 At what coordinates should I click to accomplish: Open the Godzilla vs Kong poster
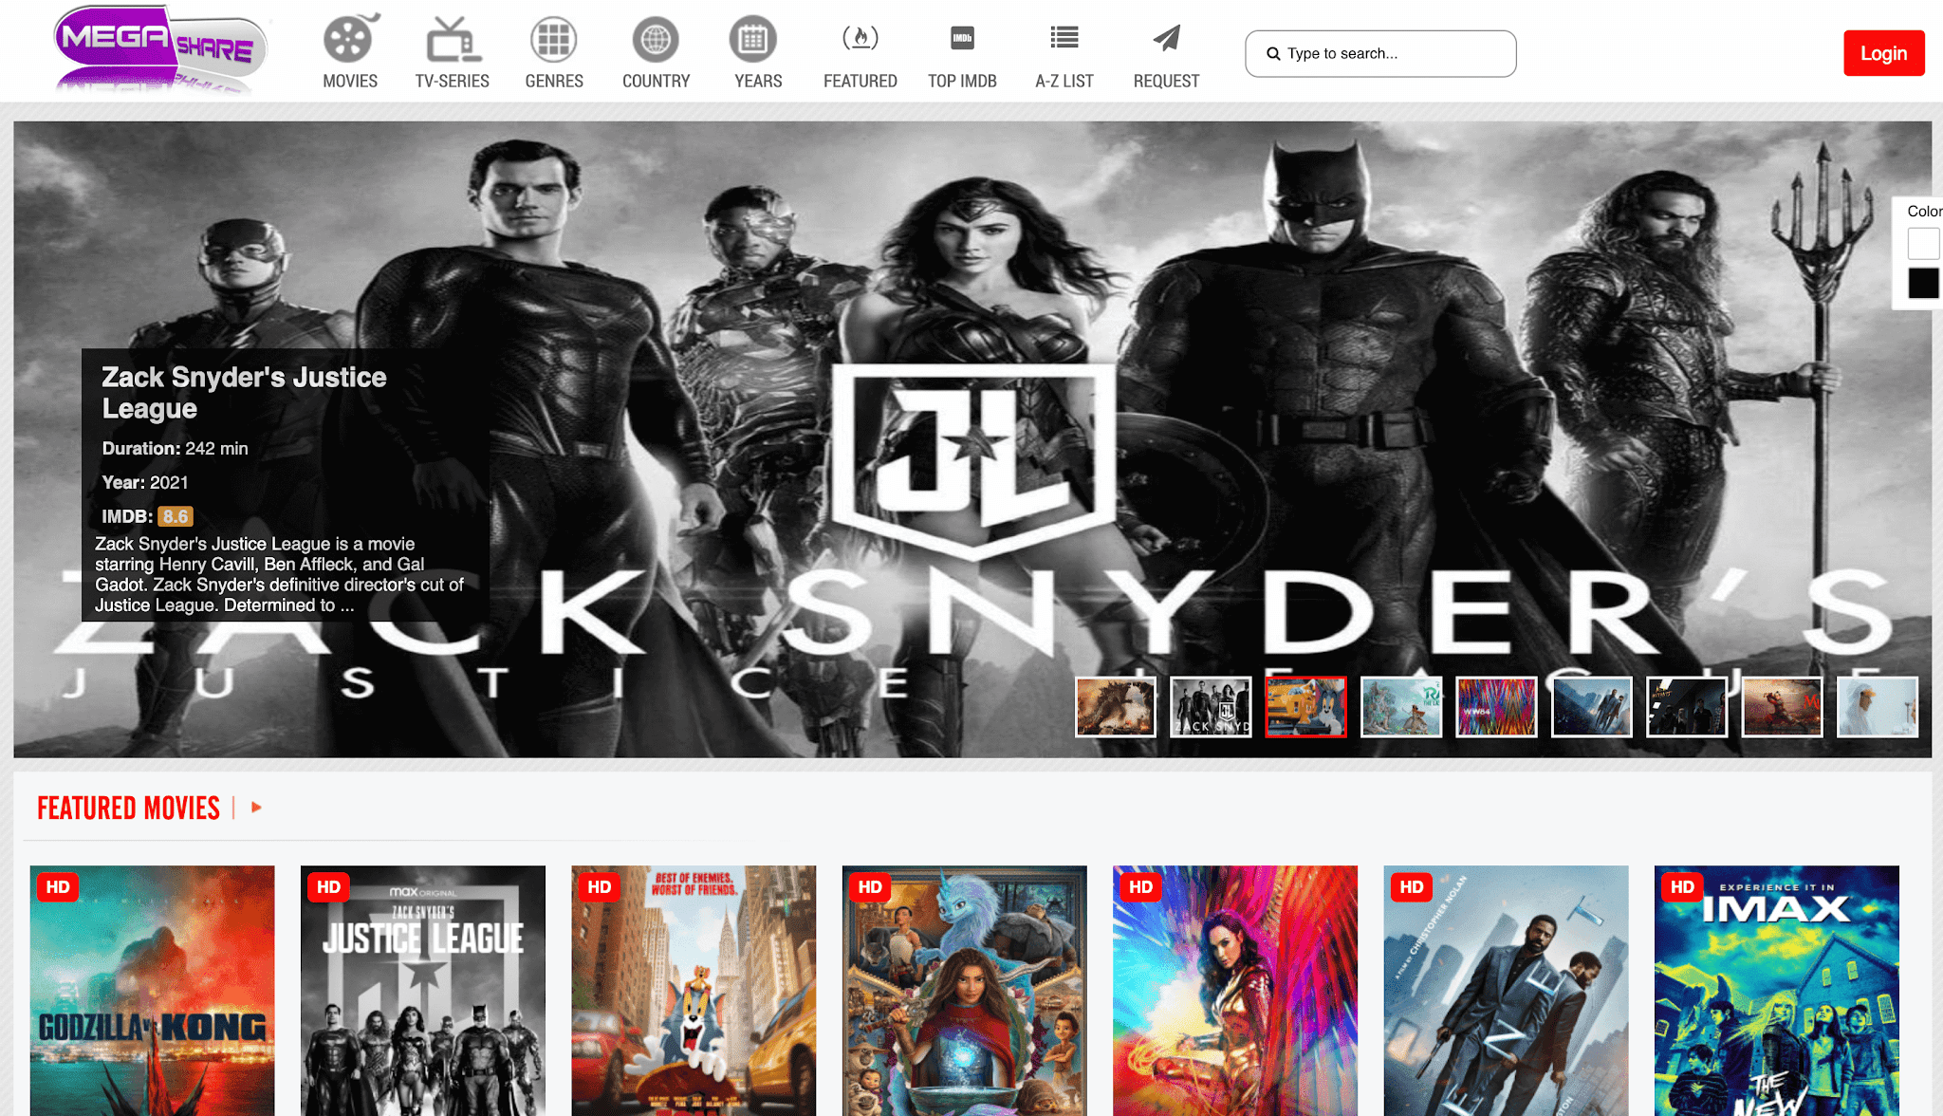(x=152, y=991)
